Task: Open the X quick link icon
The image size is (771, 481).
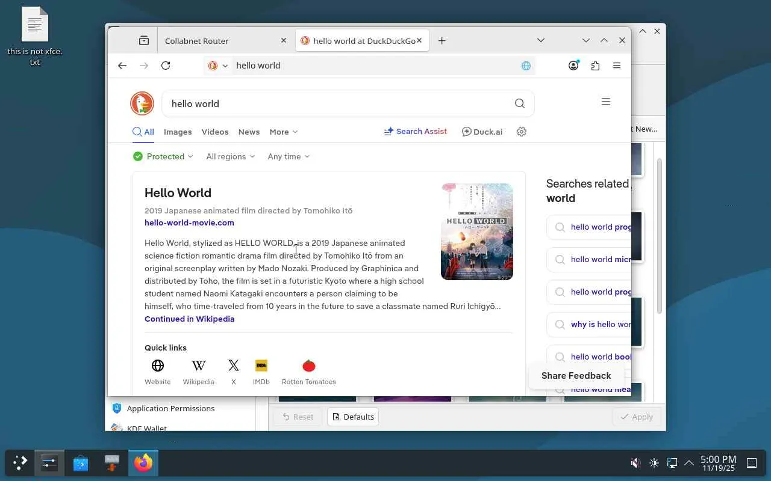Action: coord(234,366)
